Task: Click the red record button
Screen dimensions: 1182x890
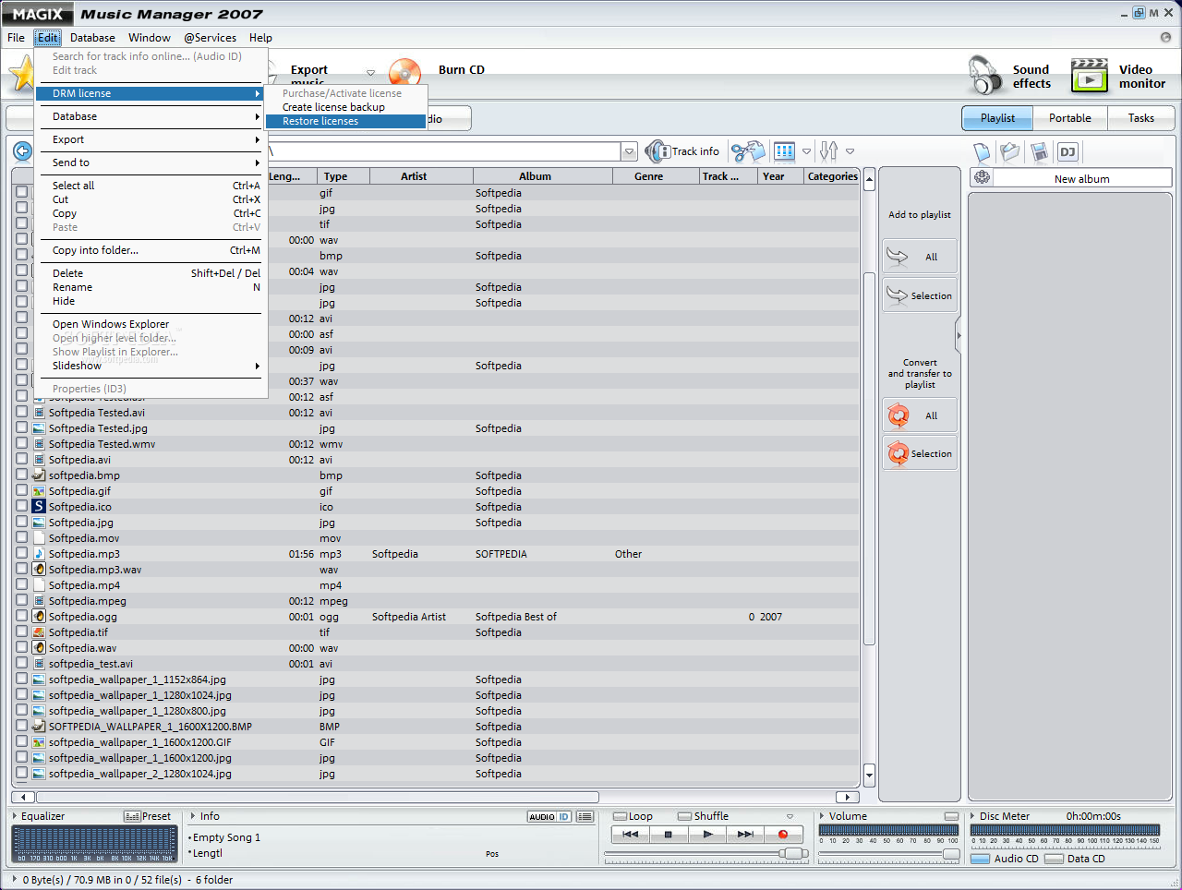Action: click(783, 835)
